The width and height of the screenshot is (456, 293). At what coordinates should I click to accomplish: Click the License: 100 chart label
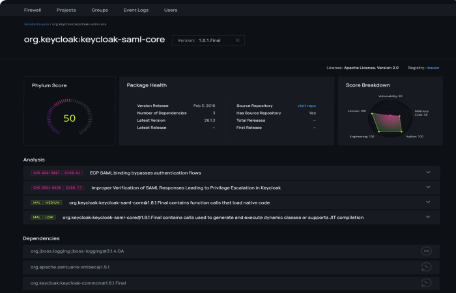coord(357,111)
